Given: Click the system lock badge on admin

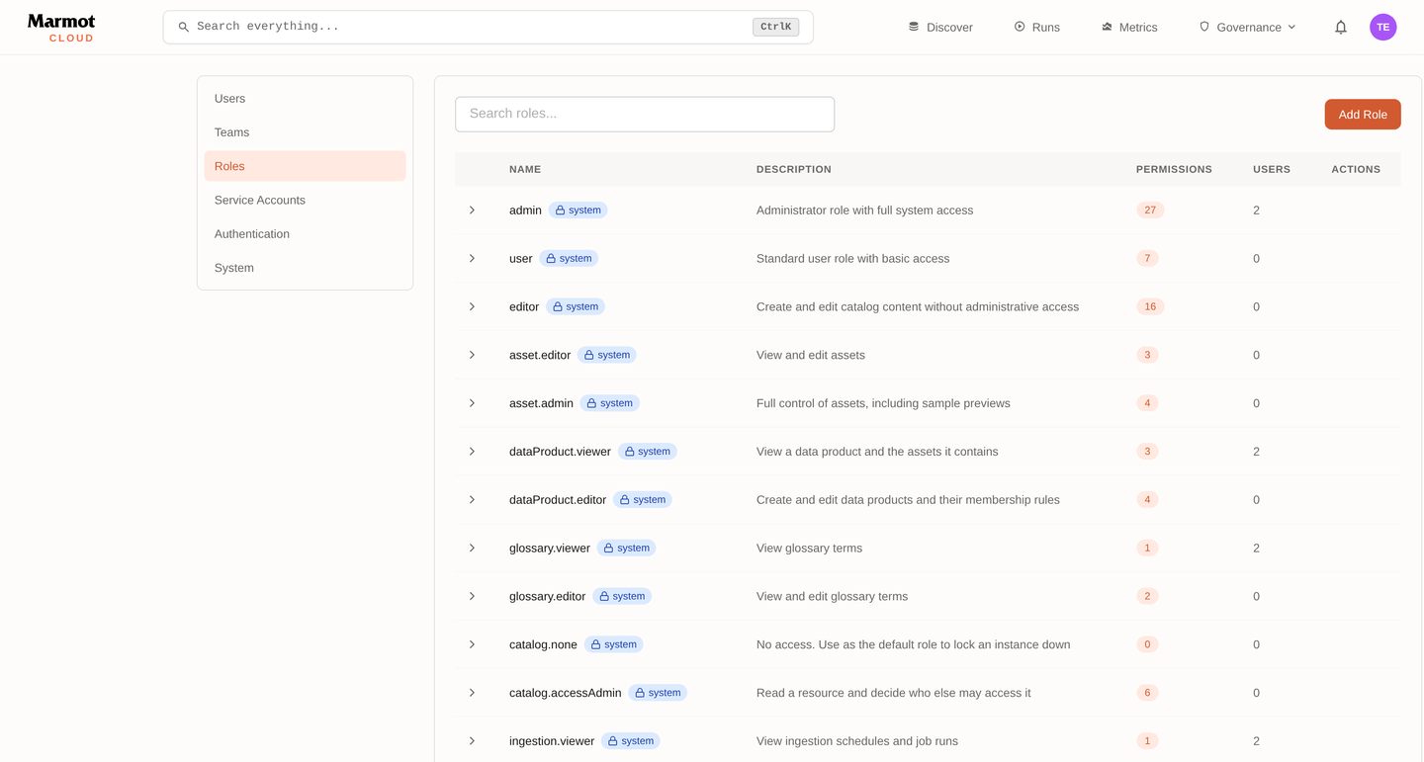Looking at the screenshot, I should pyautogui.click(x=578, y=211).
